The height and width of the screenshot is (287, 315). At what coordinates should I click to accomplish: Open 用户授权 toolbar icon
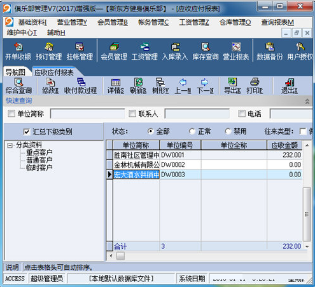click(300, 51)
